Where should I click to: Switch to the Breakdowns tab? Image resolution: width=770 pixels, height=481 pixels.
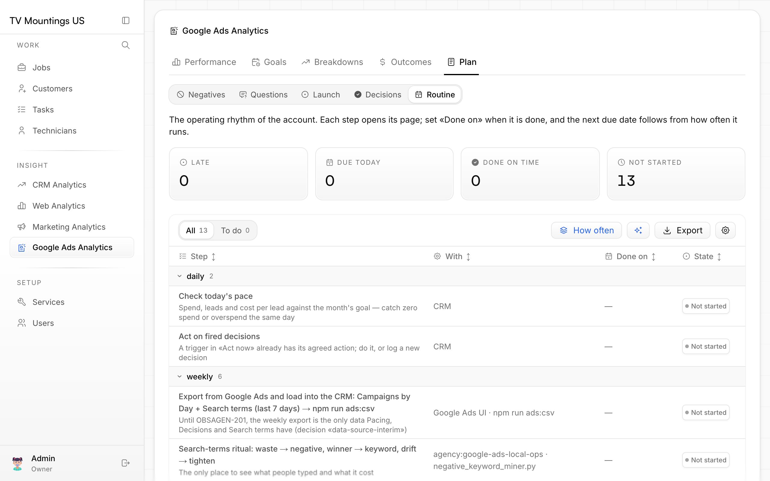pos(332,62)
